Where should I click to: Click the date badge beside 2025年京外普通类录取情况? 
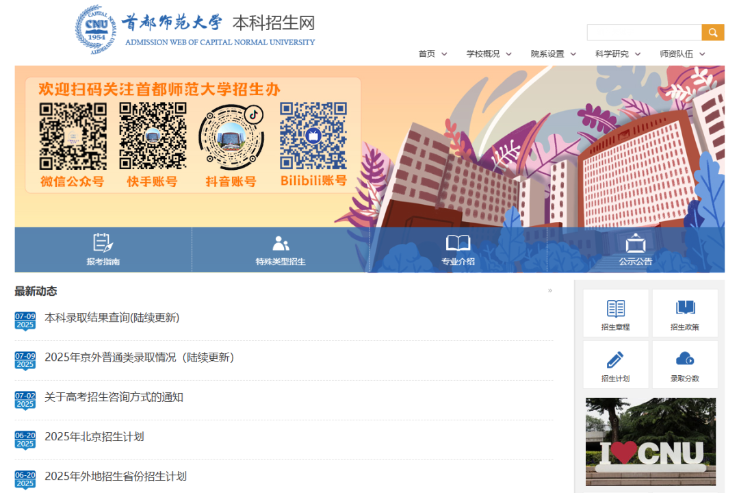[25, 360]
